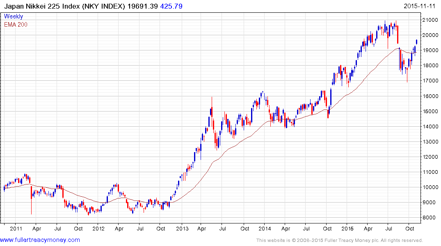Click the 19691.39 last price value
Screen dimensions: 441x246
[143, 6]
